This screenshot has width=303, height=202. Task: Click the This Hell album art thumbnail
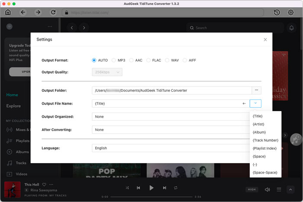point(13,189)
